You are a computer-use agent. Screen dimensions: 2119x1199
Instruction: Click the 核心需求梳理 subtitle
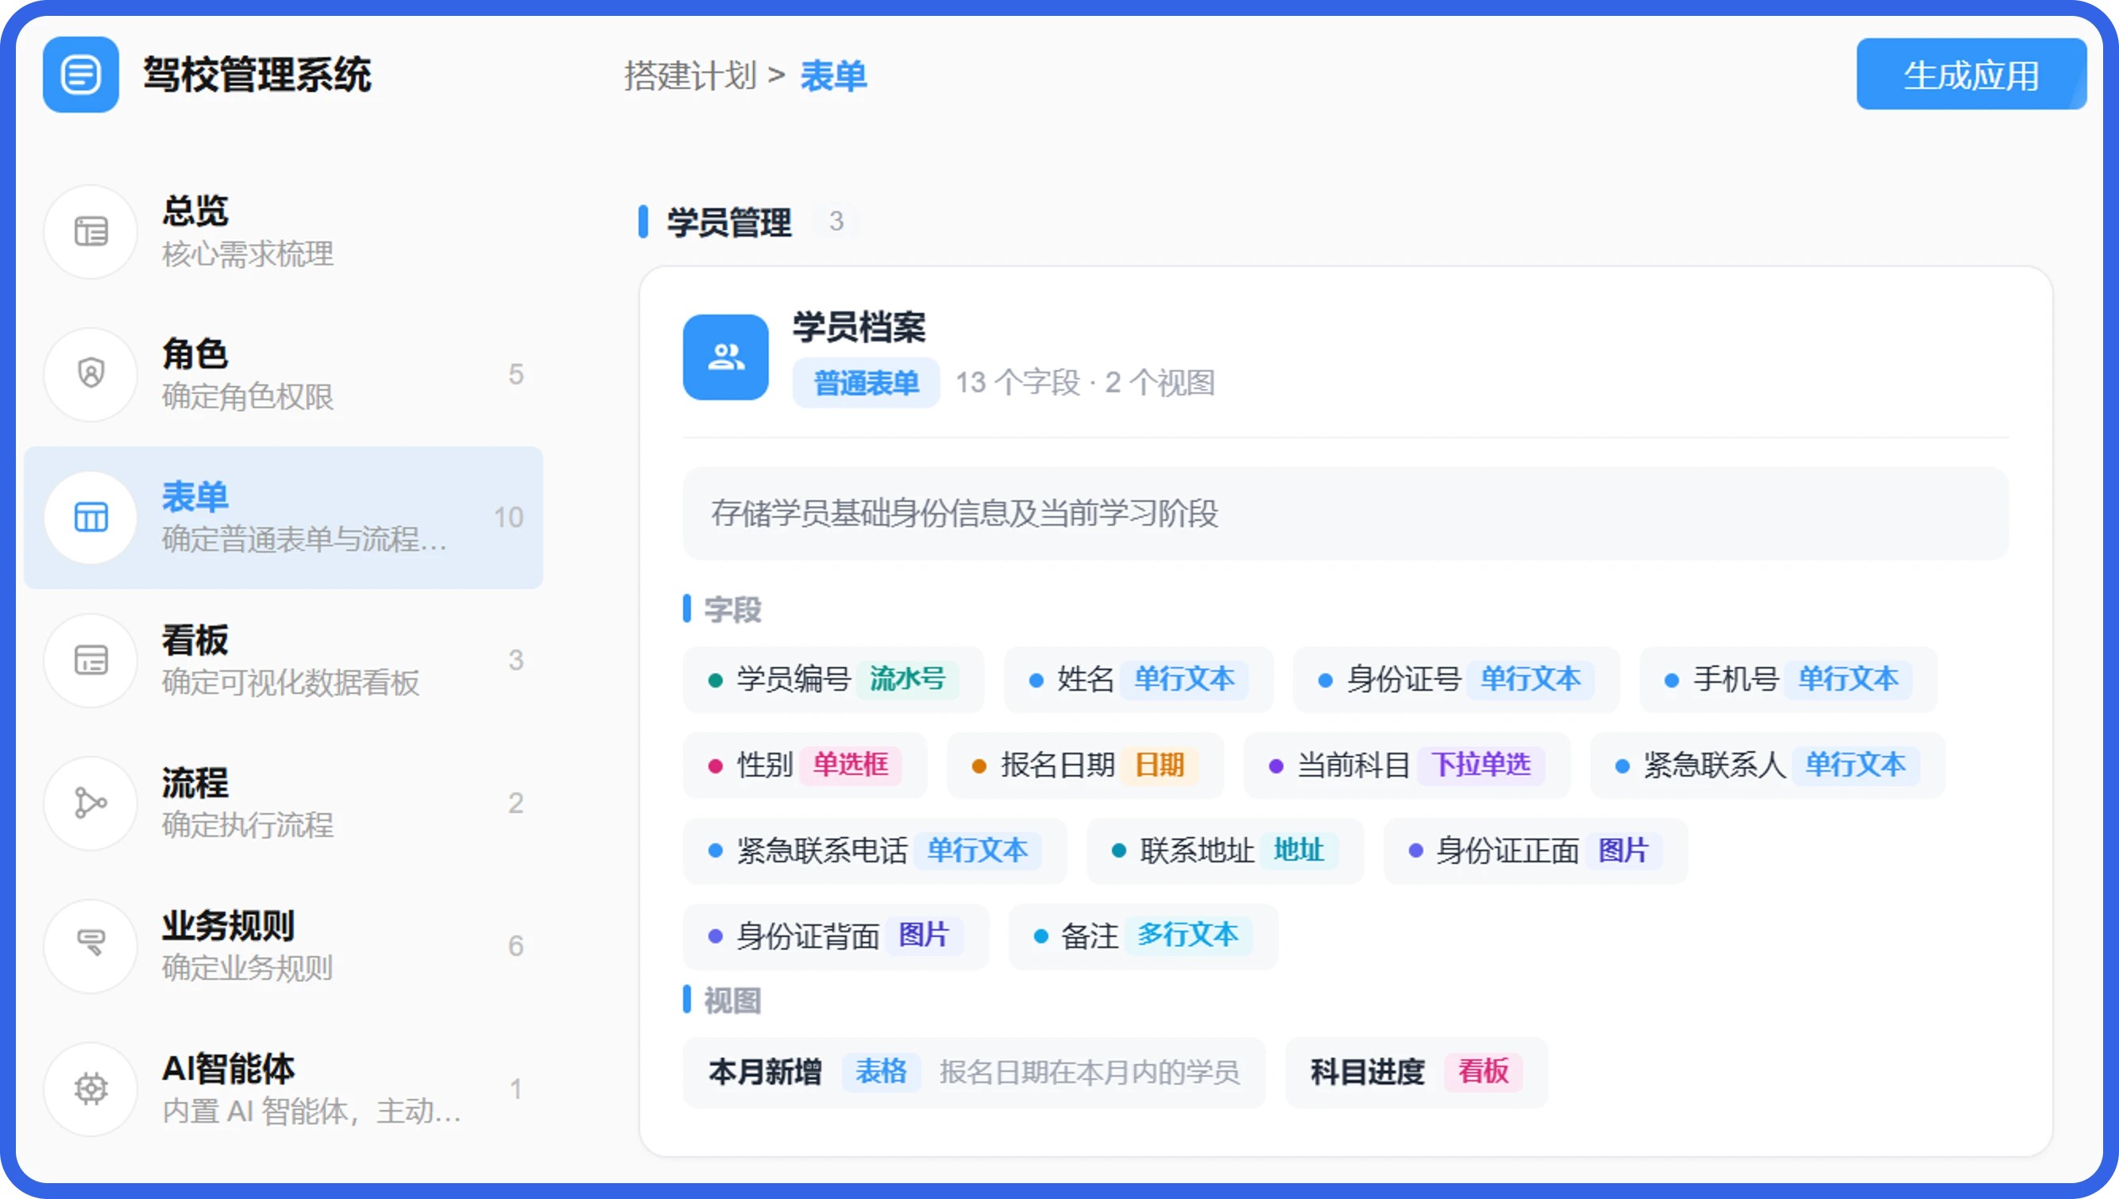click(x=248, y=253)
